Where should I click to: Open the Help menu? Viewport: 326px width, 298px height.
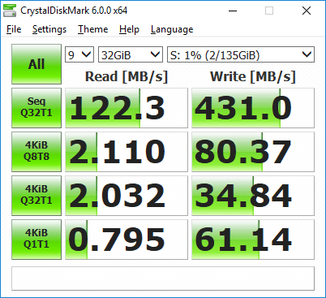pyautogui.click(x=129, y=29)
